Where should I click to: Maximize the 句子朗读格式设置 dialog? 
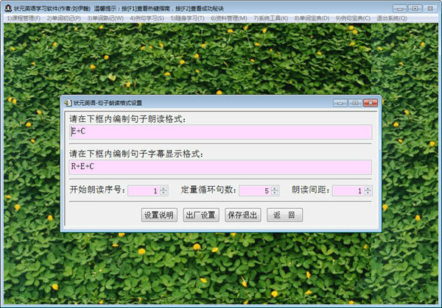point(355,103)
